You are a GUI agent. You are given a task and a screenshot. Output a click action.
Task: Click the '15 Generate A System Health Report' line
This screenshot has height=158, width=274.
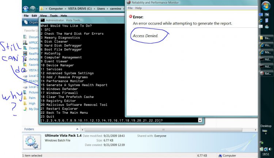pyautogui.click(x=74, y=85)
